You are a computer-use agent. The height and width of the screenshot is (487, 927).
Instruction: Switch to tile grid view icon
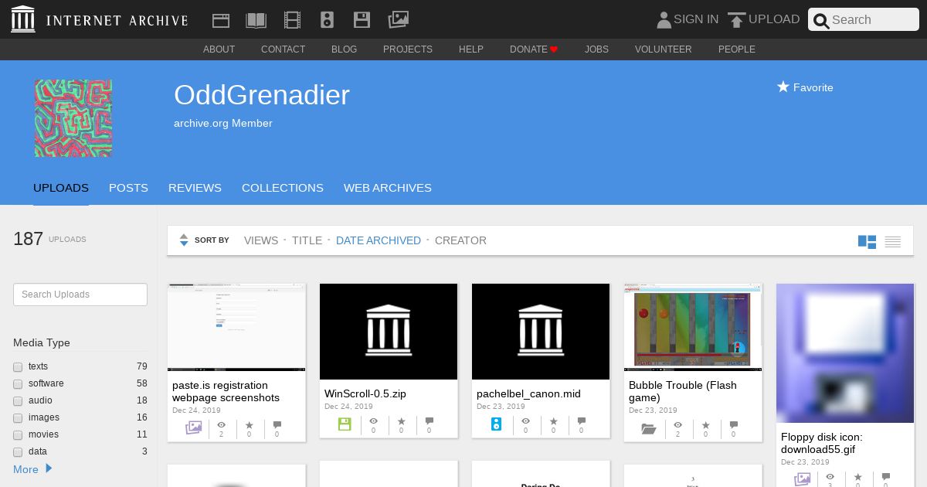tap(867, 242)
